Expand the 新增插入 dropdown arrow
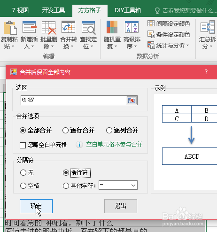 [33, 46]
